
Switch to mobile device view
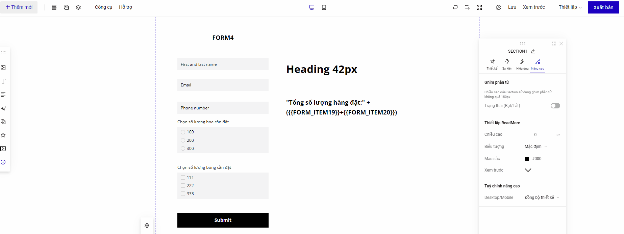324,7
